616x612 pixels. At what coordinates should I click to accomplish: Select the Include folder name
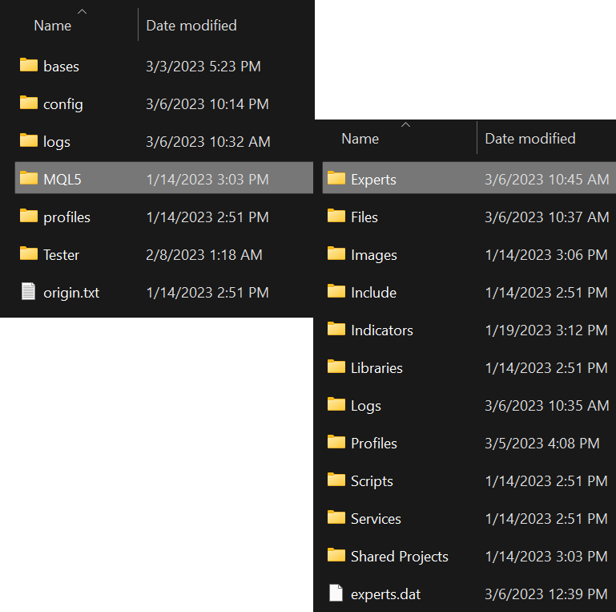[x=373, y=293]
